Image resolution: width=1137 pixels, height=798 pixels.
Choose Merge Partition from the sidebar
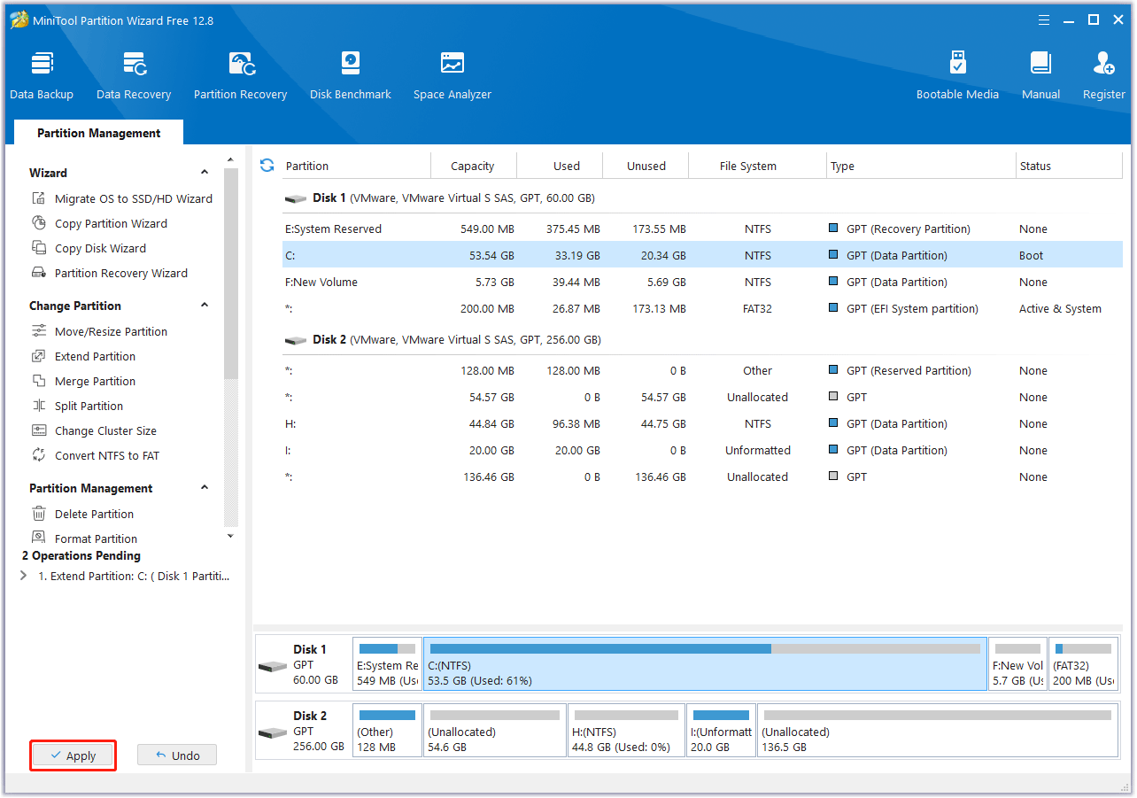[95, 381]
